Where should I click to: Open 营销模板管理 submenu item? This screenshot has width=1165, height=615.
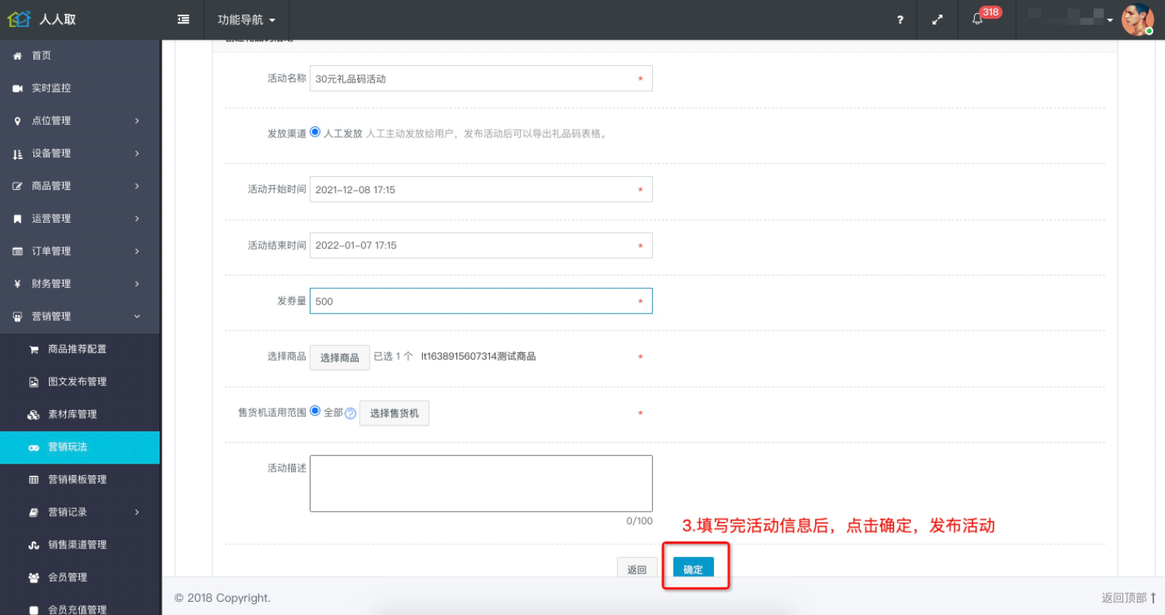click(80, 480)
